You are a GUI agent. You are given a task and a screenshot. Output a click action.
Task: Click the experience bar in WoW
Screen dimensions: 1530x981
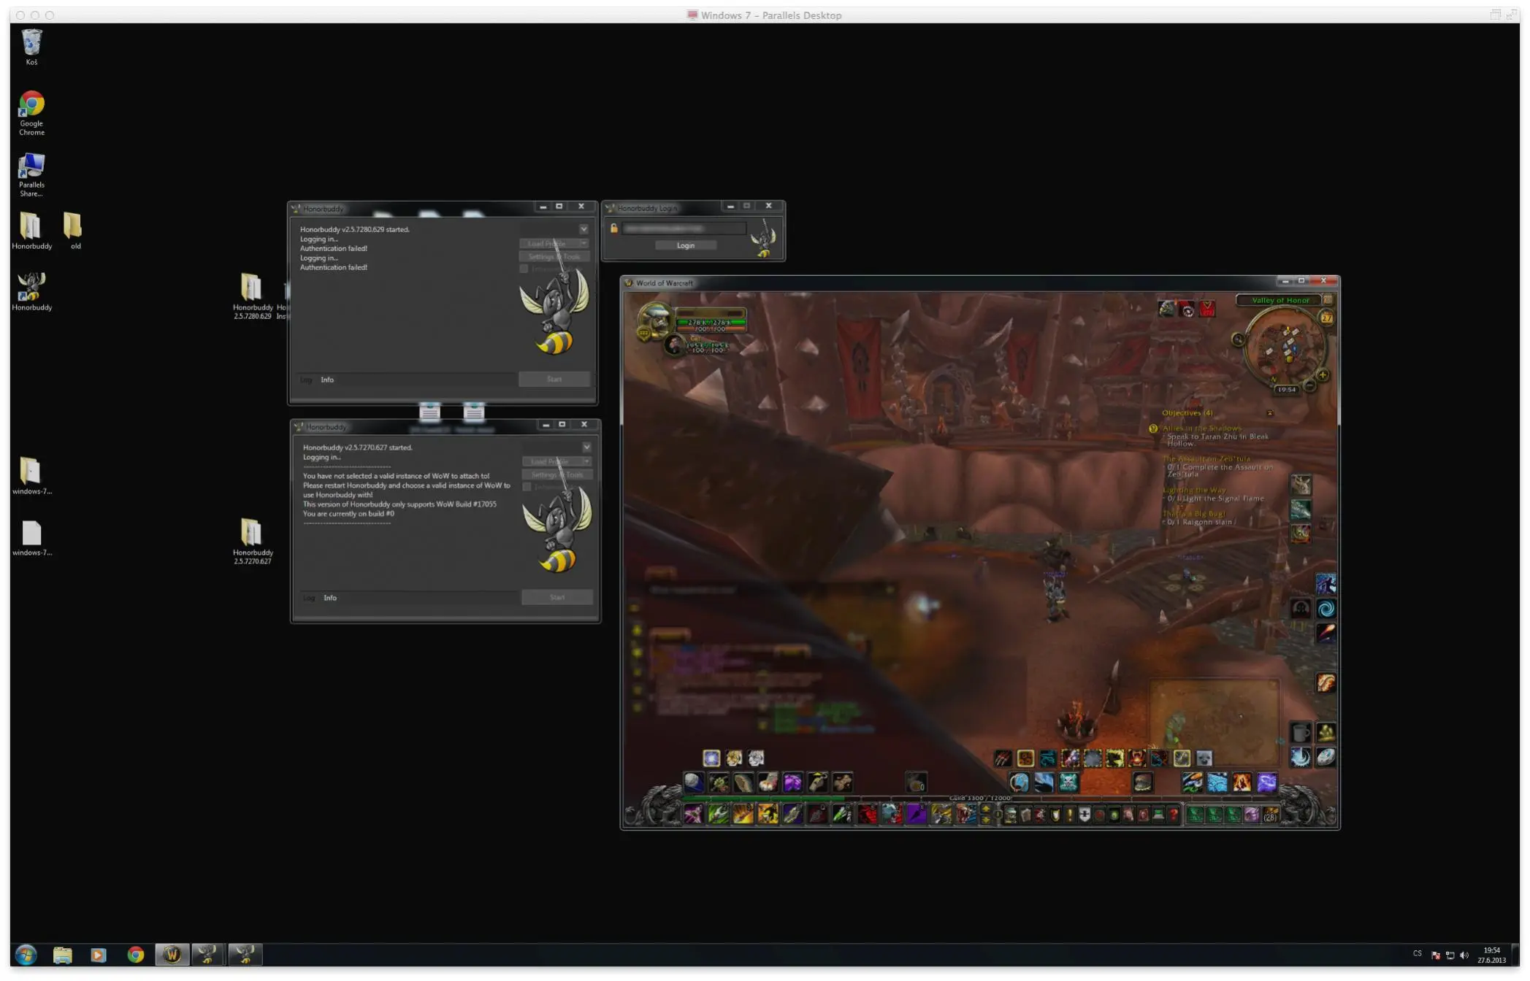(x=981, y=798)
